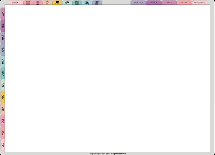Click the document page icon tab
Screen dimensions: 215x155
(x=38, y=3)
